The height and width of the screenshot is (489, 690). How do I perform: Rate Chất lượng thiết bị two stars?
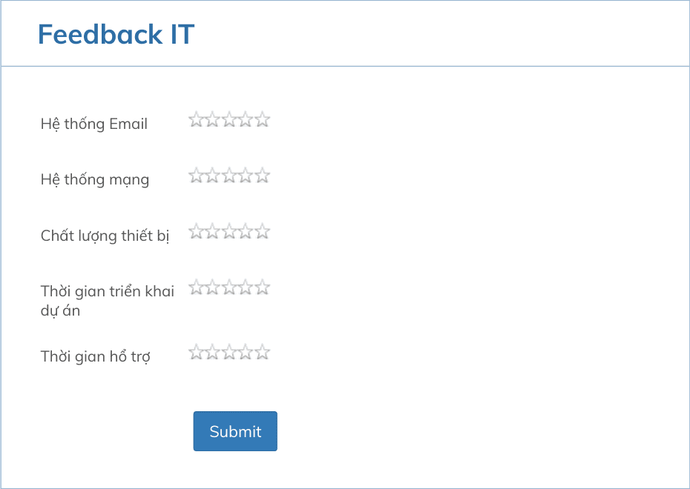pyautogui.click(x=212, y=230)
